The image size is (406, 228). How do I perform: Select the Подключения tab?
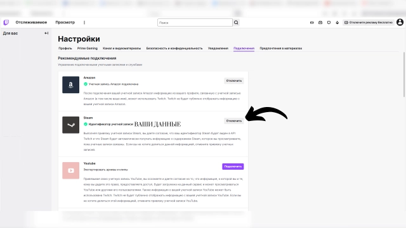(244, 48)
